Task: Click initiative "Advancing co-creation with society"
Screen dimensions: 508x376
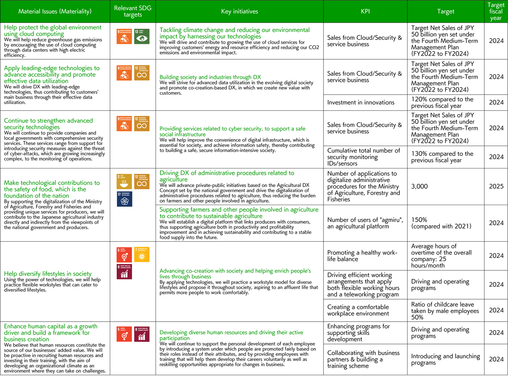Action: (235, 273)
